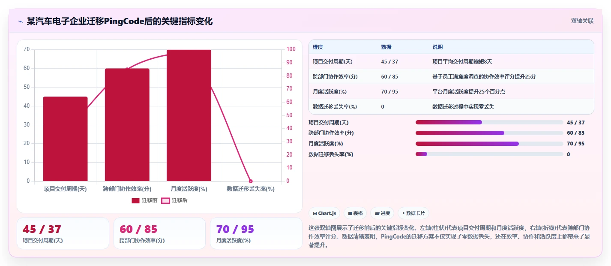The image size is (611, 266).
Task: Click the left axis value 70
Action: 27,49
